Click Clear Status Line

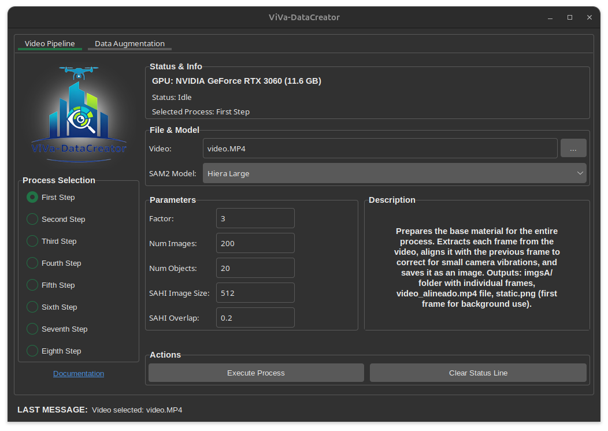pos(478,373)
